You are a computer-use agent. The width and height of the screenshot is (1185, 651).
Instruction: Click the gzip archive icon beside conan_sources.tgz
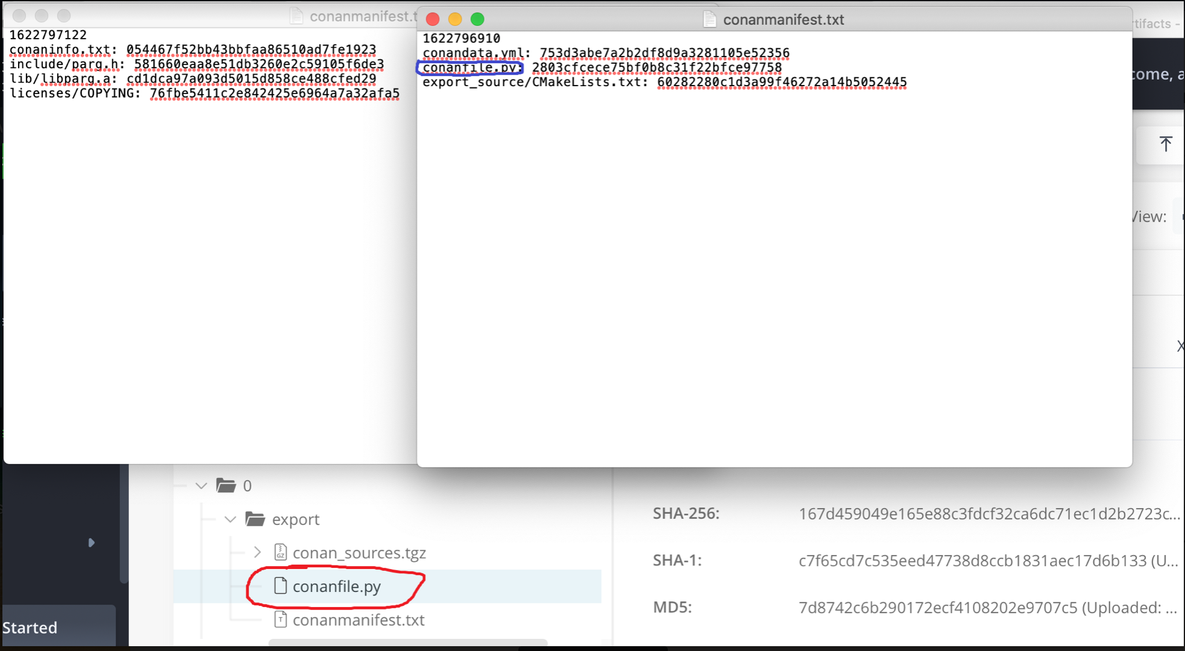click(x=280, y=552)
